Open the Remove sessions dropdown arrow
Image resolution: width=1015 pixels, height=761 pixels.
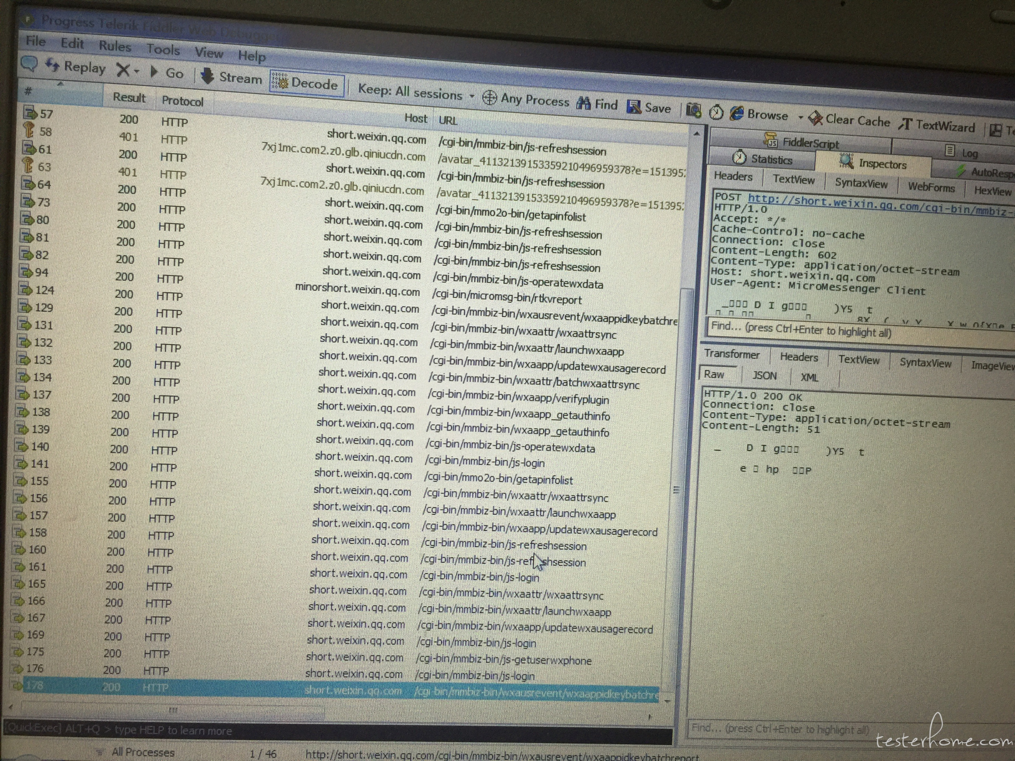tap(137, 71)
